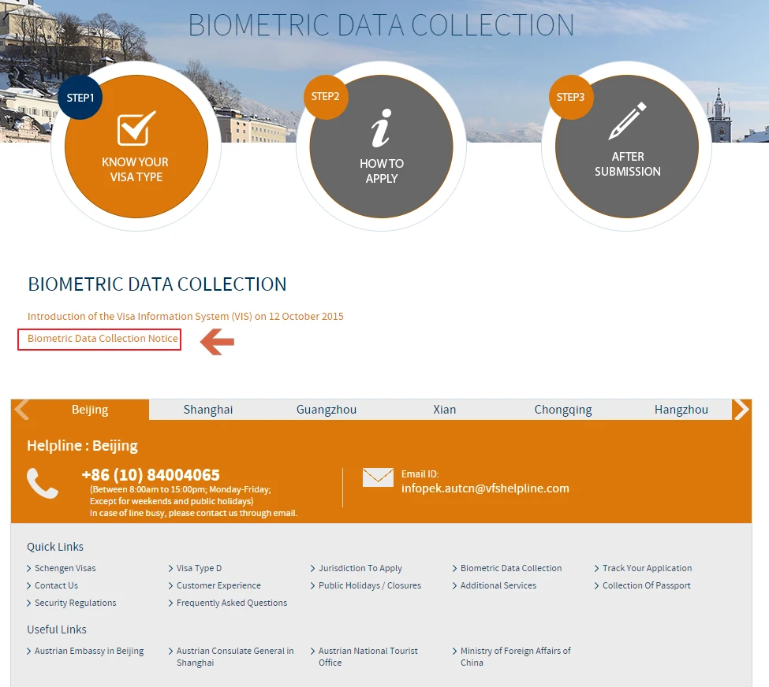Image resolution: width=769 pixels, height=687 pixels.
Task: Open the Security Regulations quick link
Action: click(75, 603)
